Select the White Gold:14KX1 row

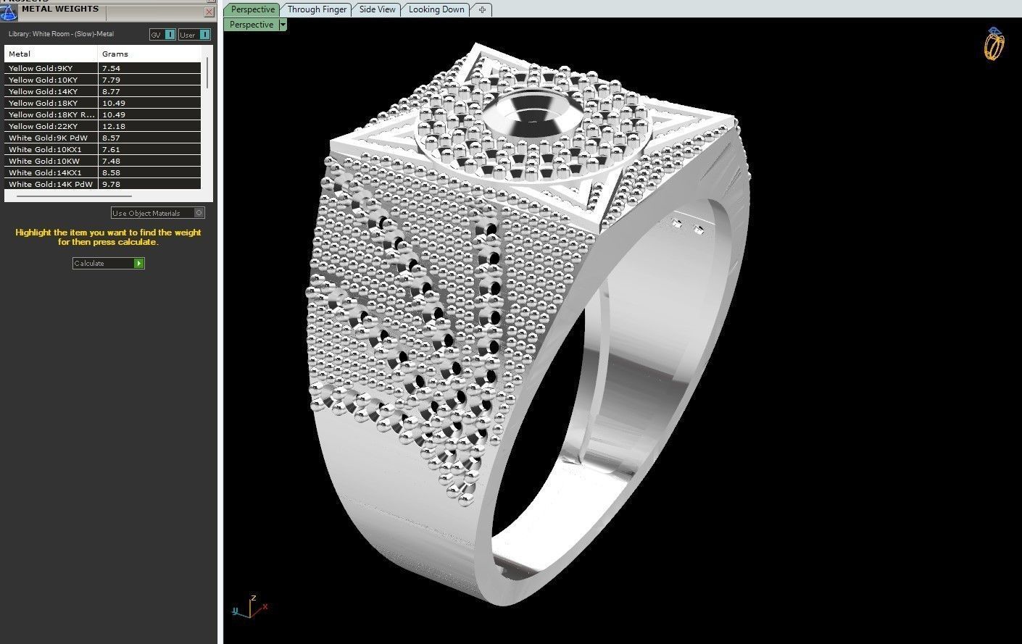103,172
